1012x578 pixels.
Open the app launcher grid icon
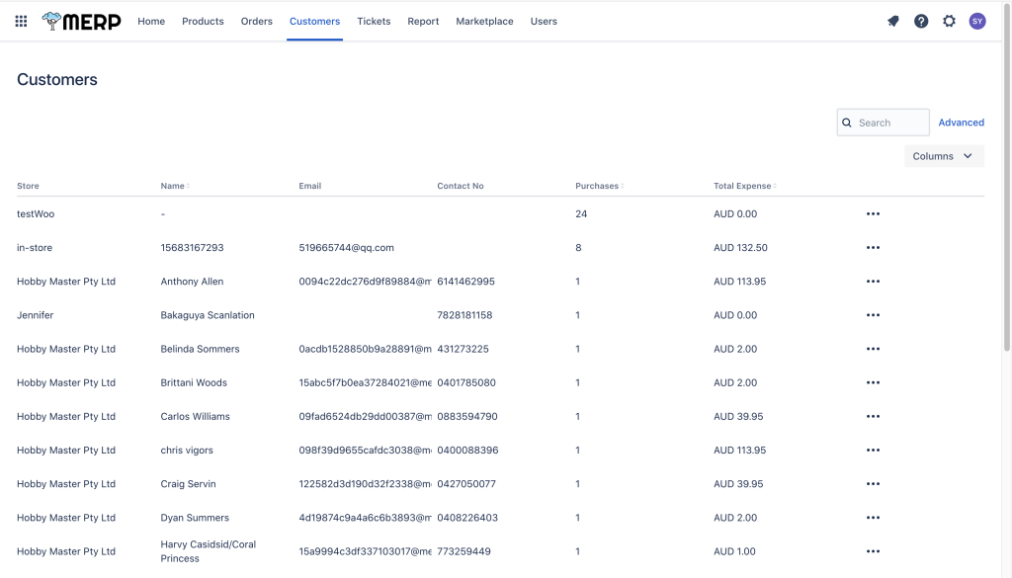click(x=21, y=21)
